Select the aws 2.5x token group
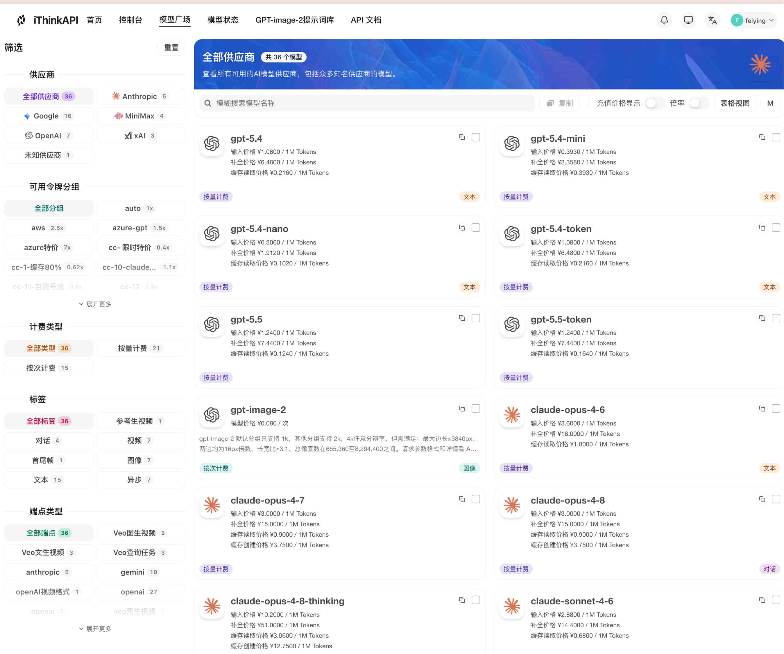Image resolution: width=784 pixels, height=654 pixels. pos(49,228)
